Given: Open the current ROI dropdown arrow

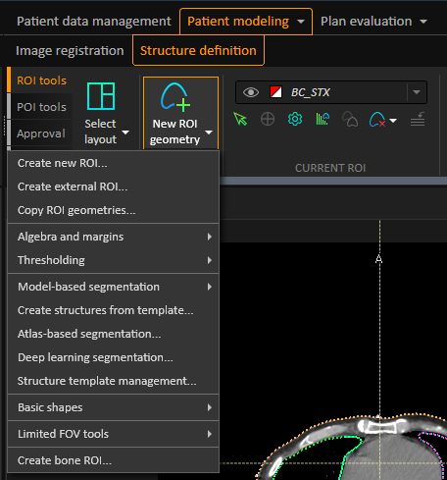Looking at the screenshot, I should point(417,92).
